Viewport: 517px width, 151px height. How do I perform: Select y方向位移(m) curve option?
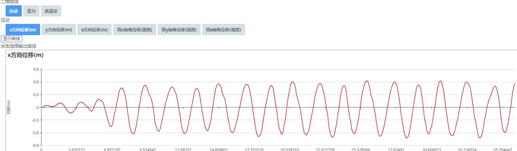(58, 30)
